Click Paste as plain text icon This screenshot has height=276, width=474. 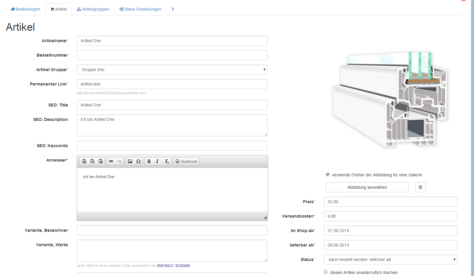coord(92,161)
